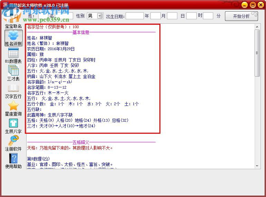266x197 pixels.
Task: Click the 五格释义 heading
Action: point(81,142)
